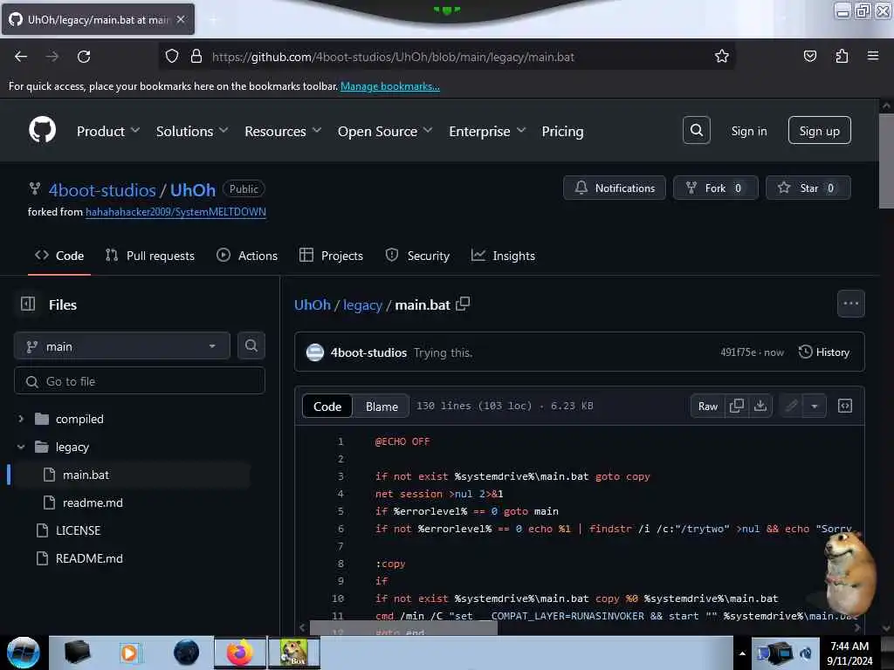Viewport: 894px width, 670px height.
Task: Expand the Solutions menu
Action: (x=192, y=131)
